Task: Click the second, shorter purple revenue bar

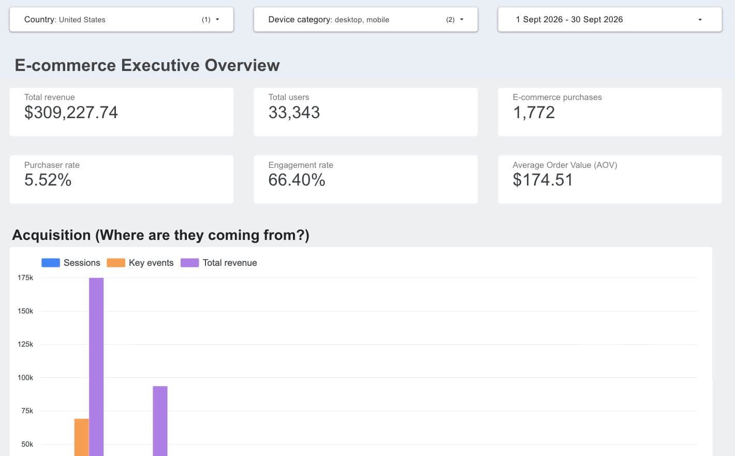Action: point(160,421)
